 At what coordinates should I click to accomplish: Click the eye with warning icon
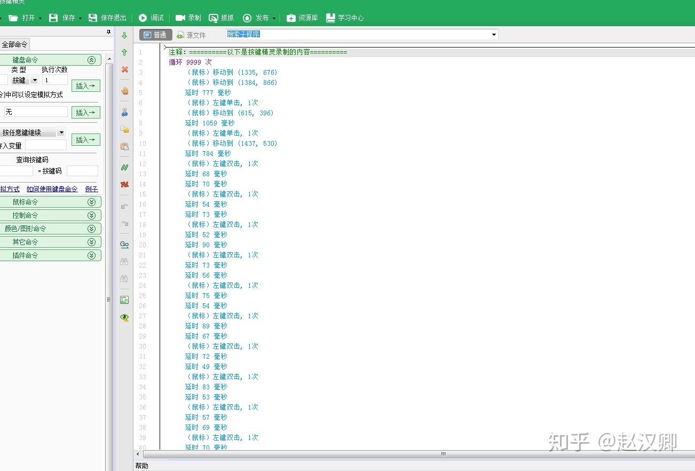point(124,317)
